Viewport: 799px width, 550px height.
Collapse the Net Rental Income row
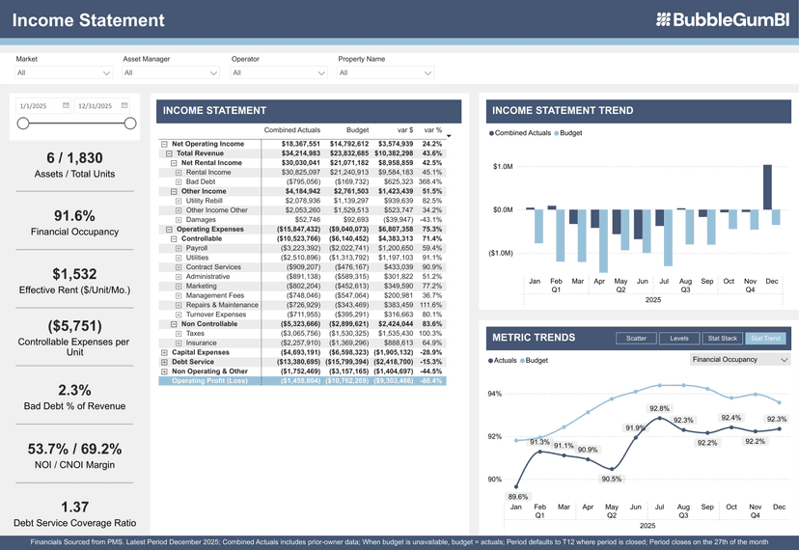(174, 163)
